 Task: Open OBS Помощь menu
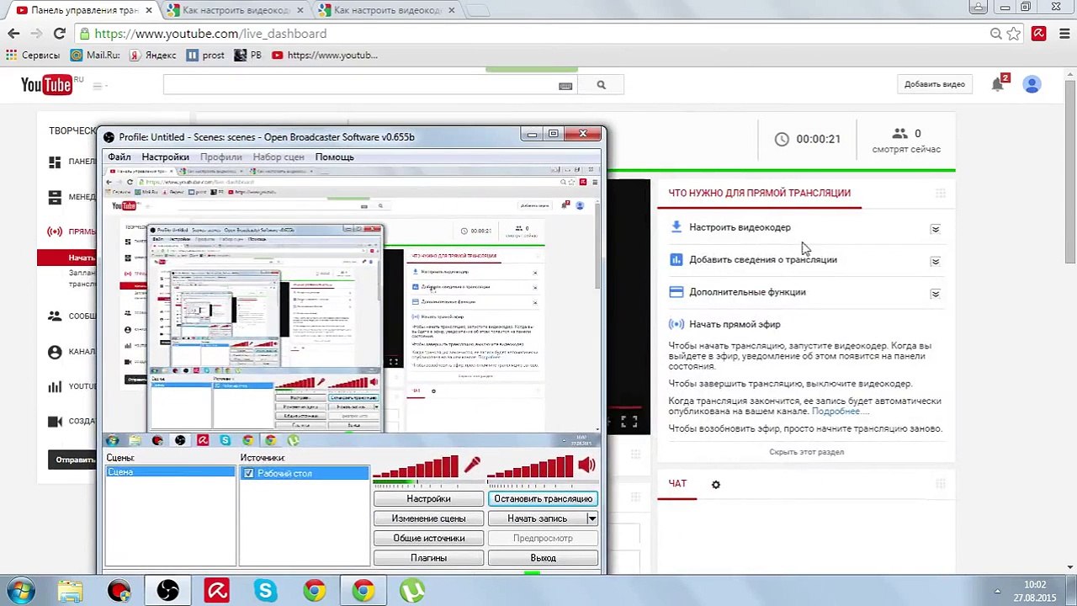[334, 157]
